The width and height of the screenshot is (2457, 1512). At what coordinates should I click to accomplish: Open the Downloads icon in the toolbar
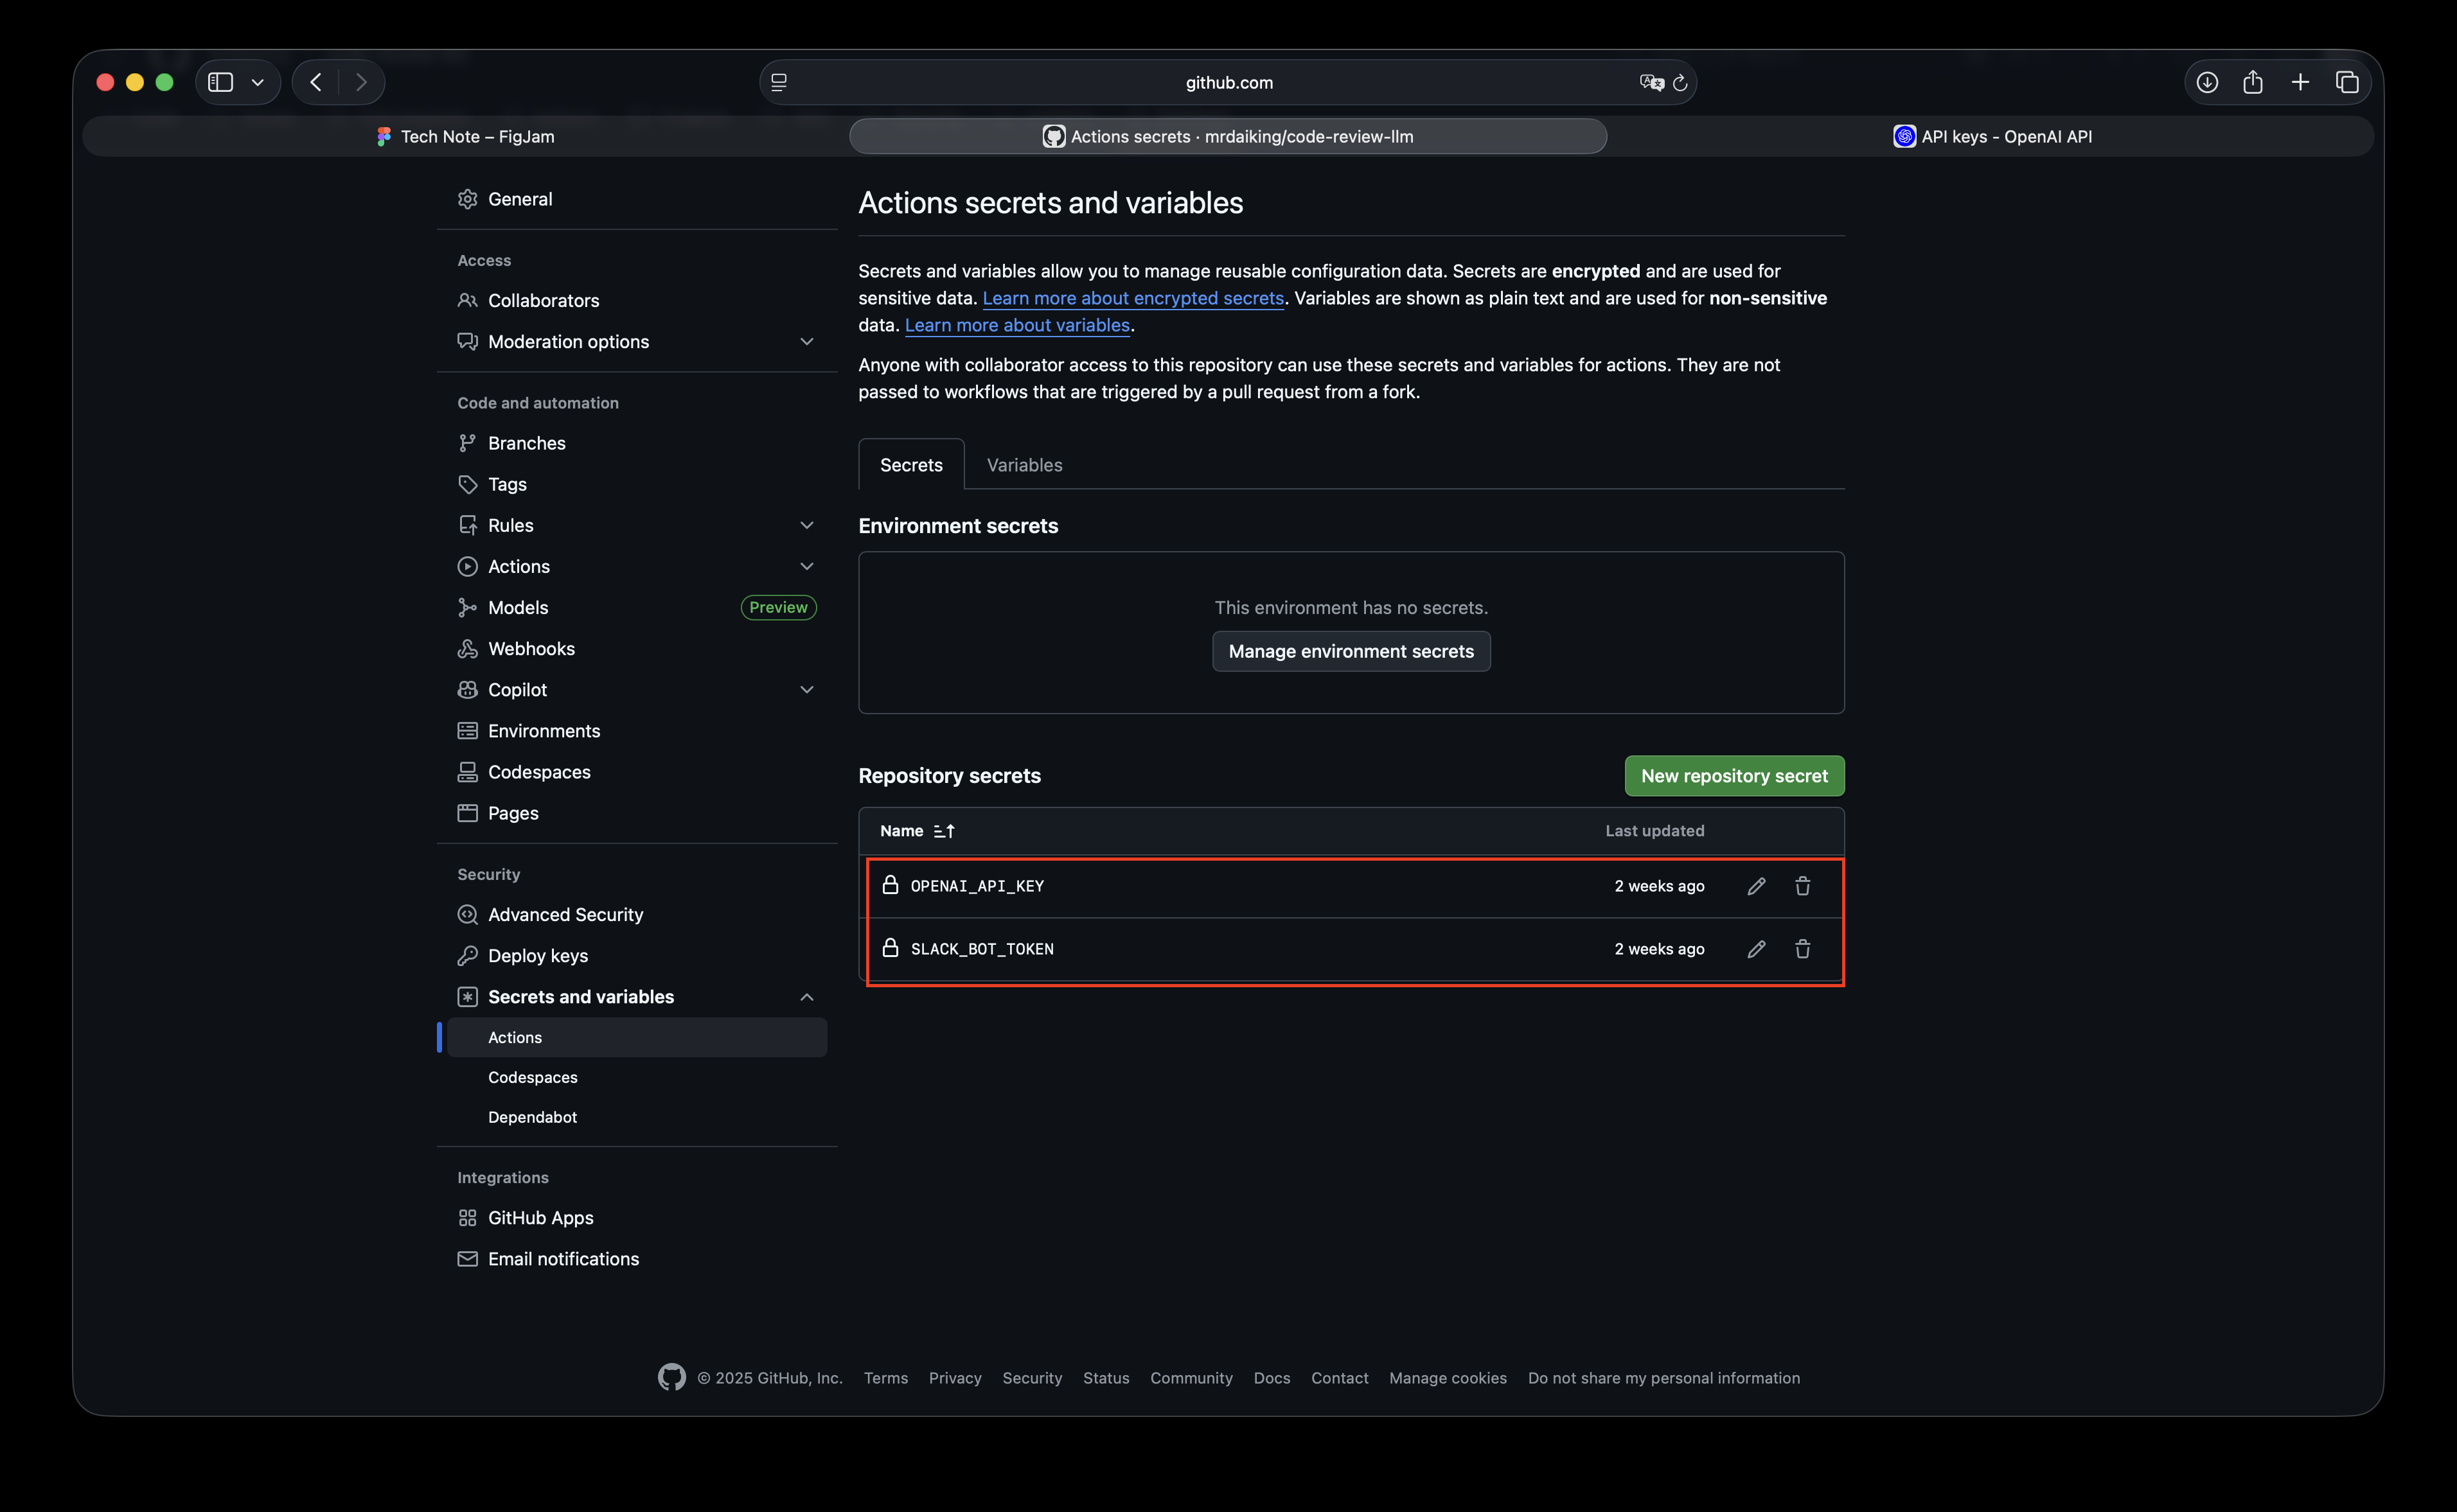tap(2207, 82)
